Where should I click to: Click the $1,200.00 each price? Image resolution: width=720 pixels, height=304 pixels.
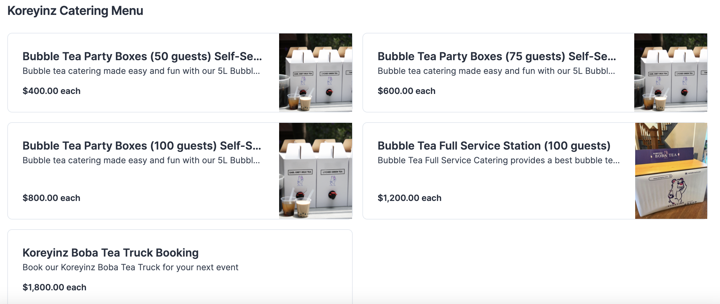(410, 198)
